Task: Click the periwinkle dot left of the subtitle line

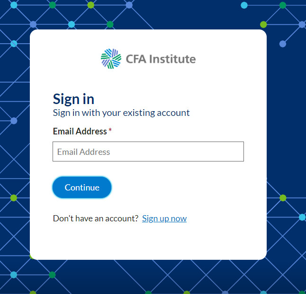Action: click(14, 121)
